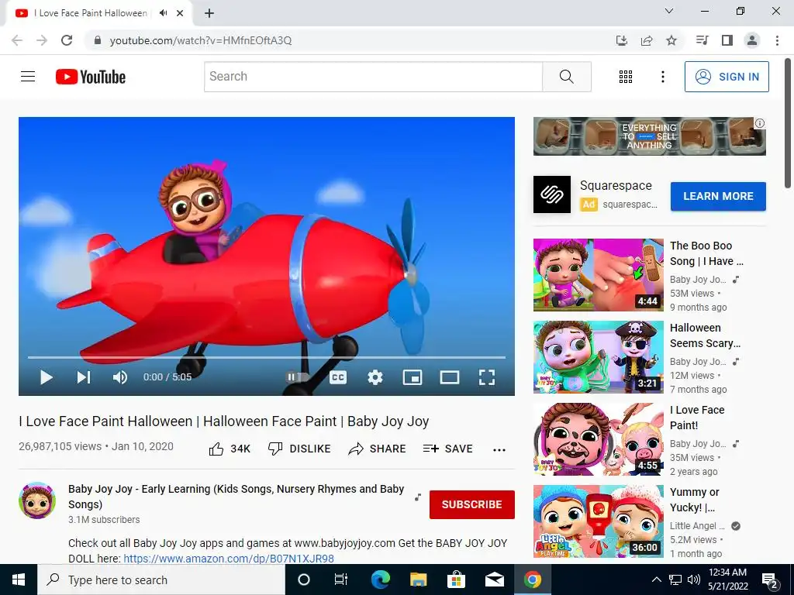Open Chrome profile icon
This screenshot has height=595, width=794.
click(752, 40)
